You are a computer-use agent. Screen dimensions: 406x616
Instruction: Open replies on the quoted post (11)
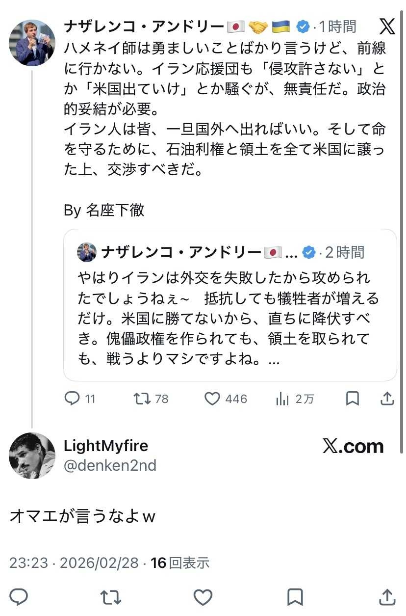(72, 399)
